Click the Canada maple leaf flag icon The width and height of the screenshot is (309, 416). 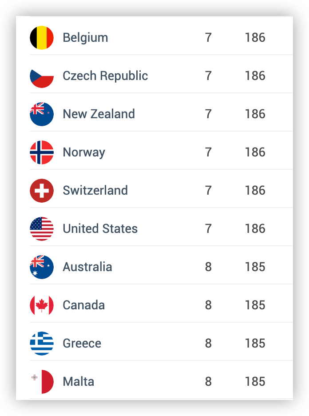tap(42, 305)
